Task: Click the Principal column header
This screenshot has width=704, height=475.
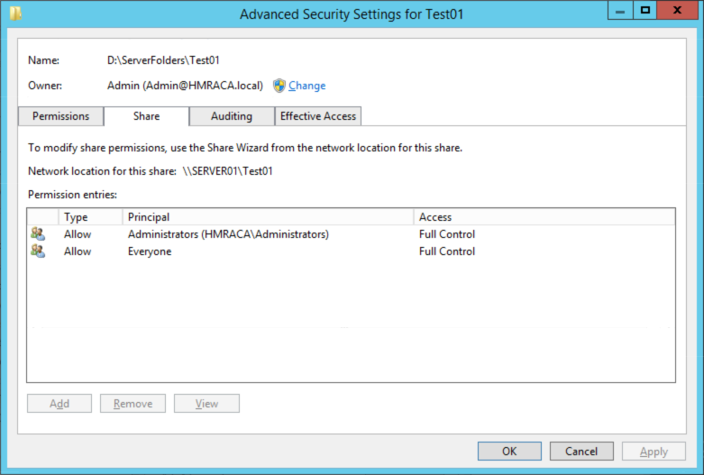Action: pos(268,217)
